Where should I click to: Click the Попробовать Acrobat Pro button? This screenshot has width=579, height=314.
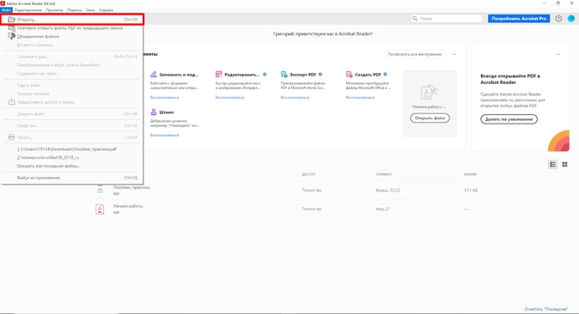click(519, 19)
